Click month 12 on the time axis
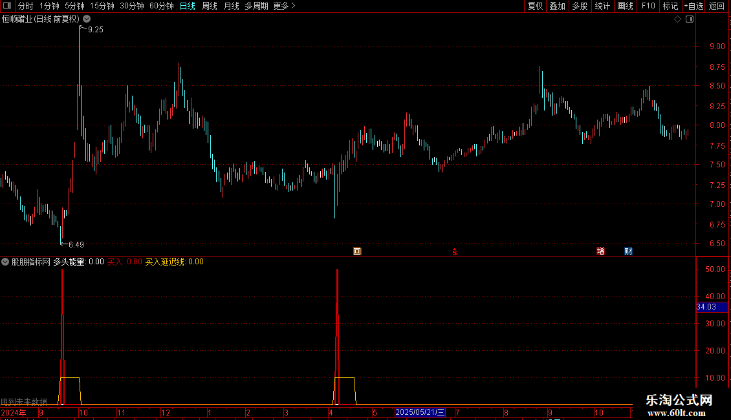The image size is (731, 420). pyautogui.click(x=166, y=412)
